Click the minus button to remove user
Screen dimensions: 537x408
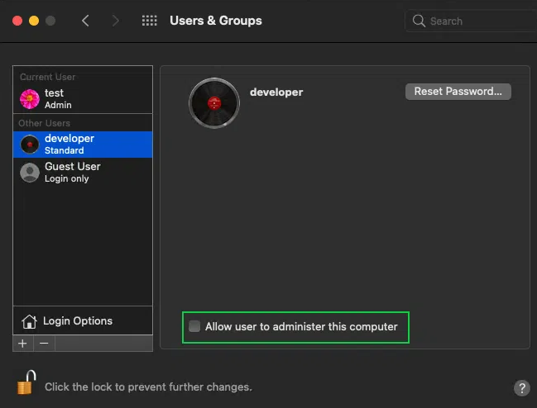tap(44, 343)
